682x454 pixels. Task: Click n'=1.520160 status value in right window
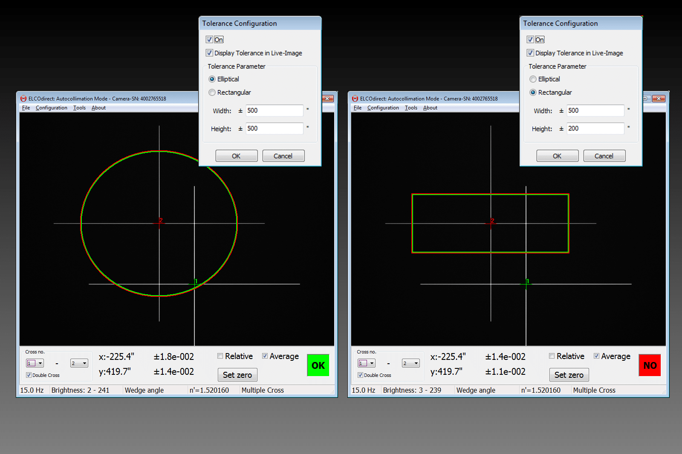pyautogui.click(x=541, y=390)
